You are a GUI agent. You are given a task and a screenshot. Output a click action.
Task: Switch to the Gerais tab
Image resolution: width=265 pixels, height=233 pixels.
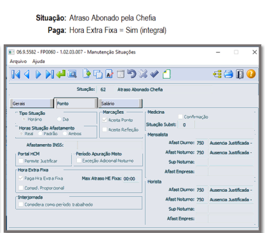point(31,103)
